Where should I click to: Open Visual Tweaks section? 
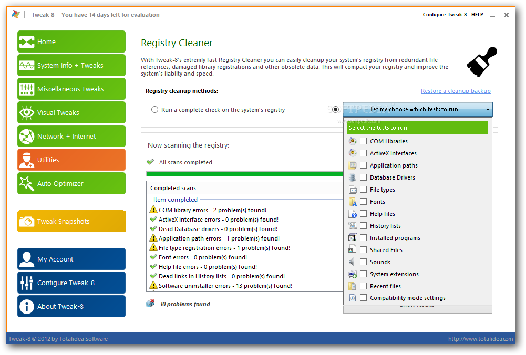click(71, 112)
